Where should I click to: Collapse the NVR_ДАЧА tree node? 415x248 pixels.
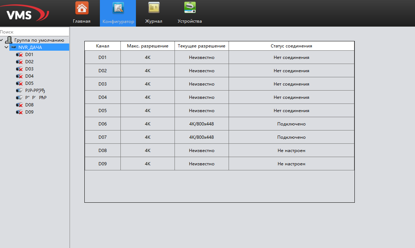[6, 47]
